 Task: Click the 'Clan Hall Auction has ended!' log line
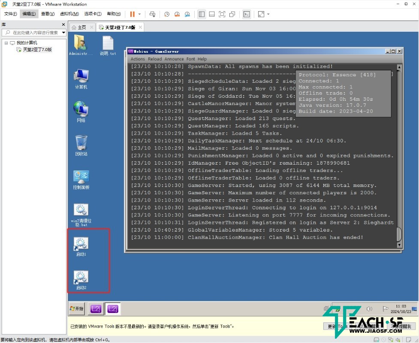pos(247,237)
